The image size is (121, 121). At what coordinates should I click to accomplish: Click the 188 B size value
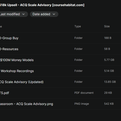108,38
